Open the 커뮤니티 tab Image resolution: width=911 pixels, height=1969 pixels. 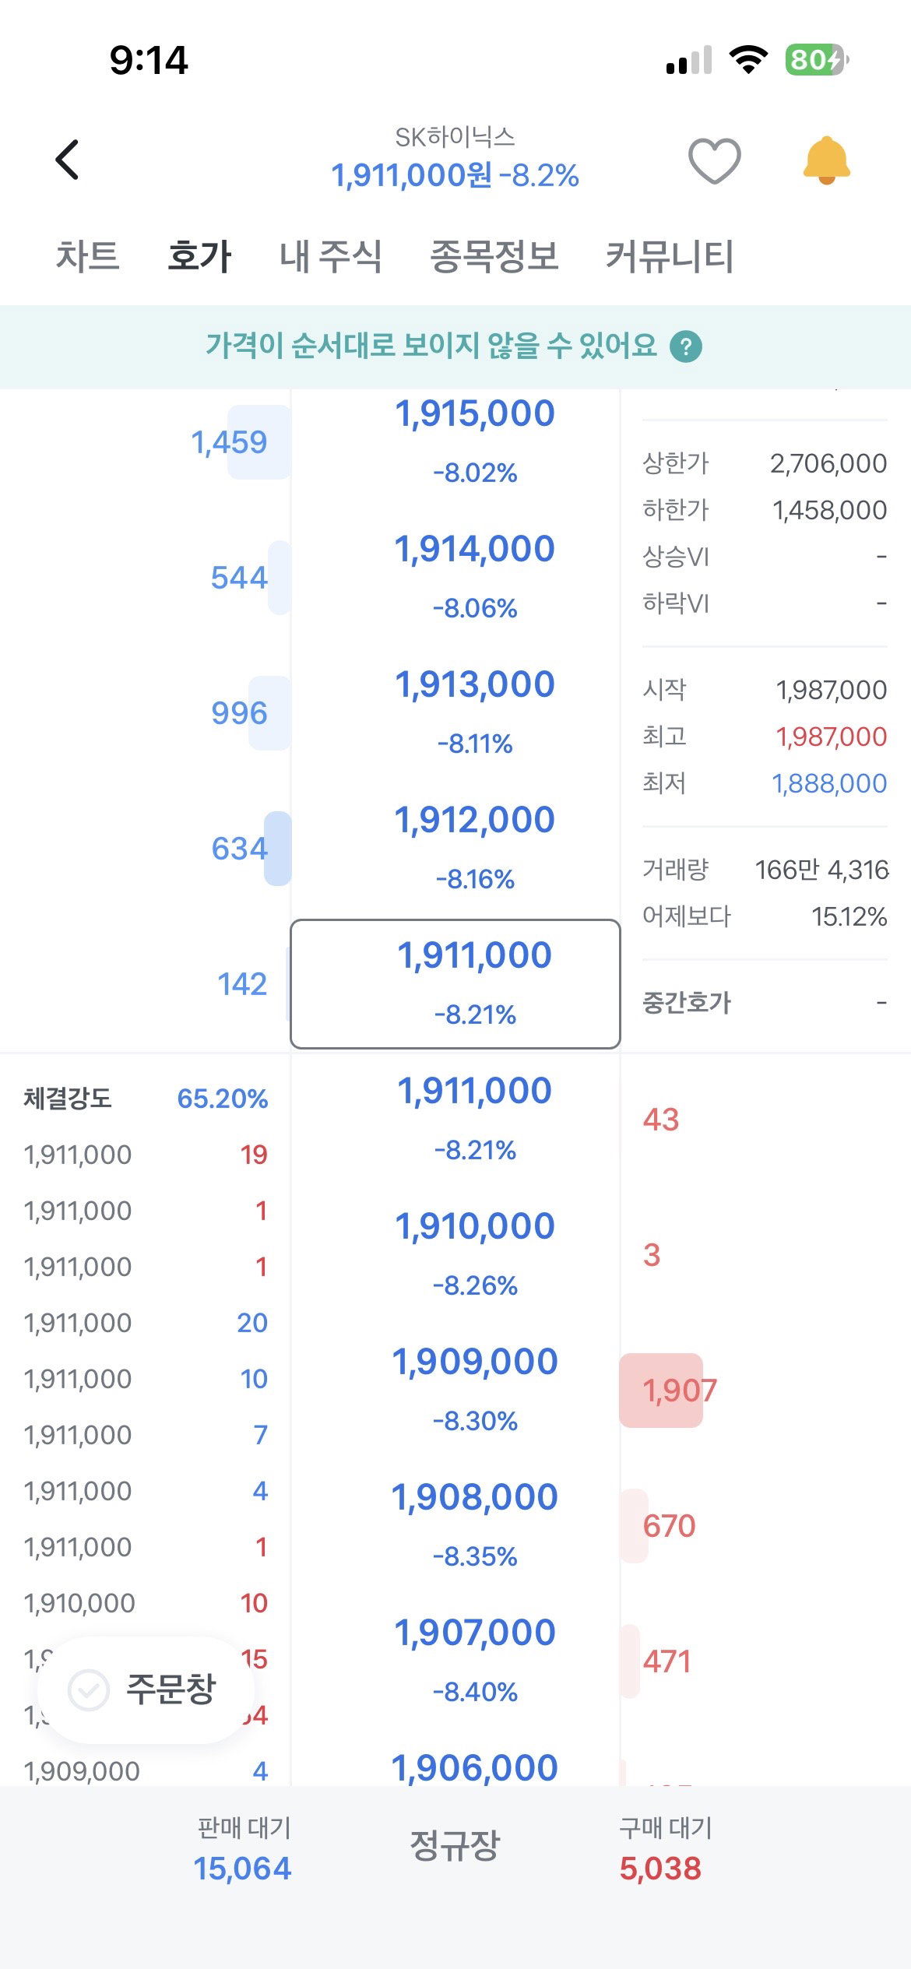pyautogui.click(x=670, y=256)
